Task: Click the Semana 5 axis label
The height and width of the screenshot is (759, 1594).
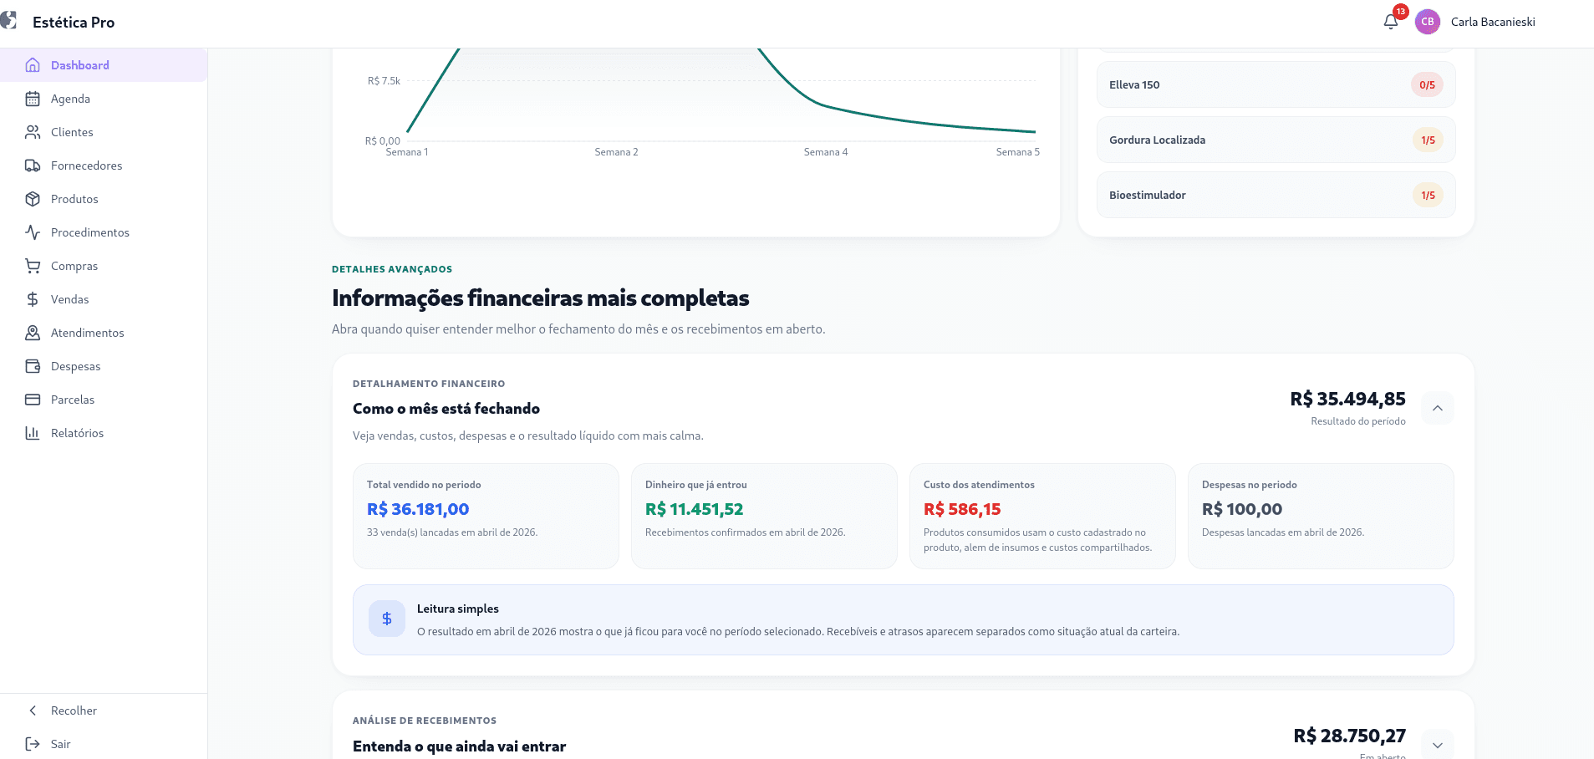Action: (1018, 152)
